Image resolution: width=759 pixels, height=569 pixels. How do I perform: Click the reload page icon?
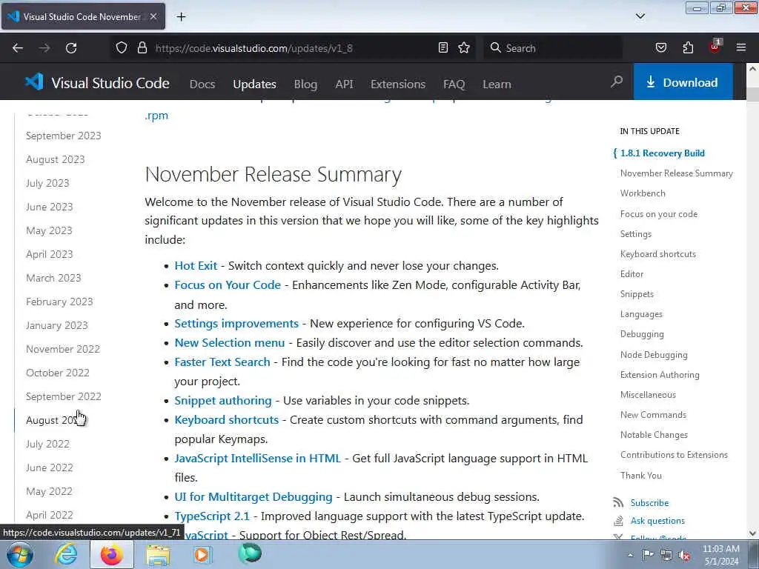coord(71,48)
